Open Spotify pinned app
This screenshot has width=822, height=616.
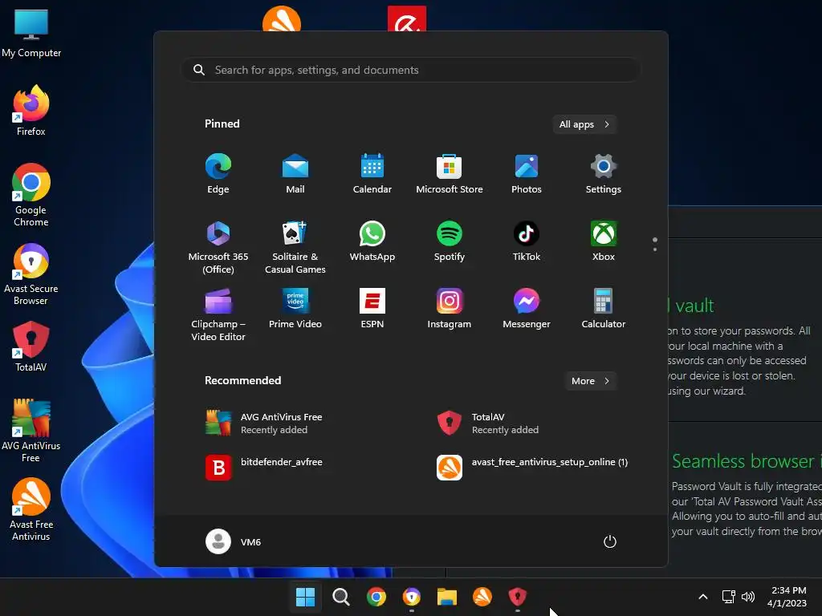click(450, 241)
